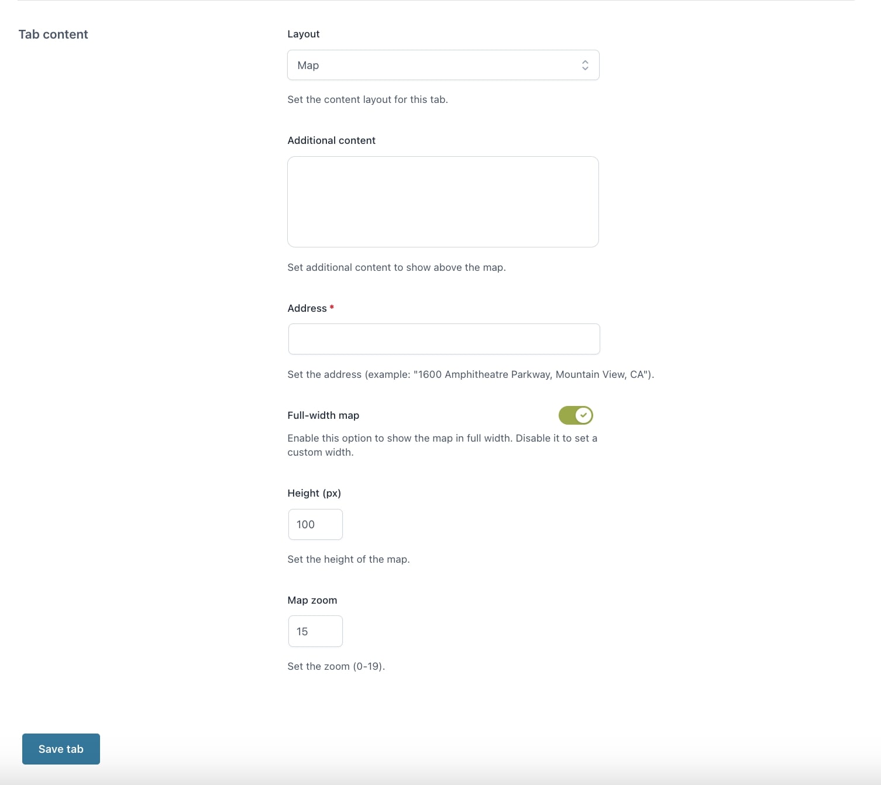Click the 'Set the zoom (0-19)' hint

pos(336,666)
